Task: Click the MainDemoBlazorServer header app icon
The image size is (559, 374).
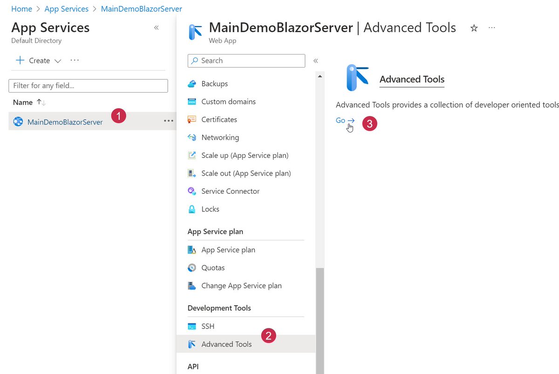Action: coord(195,32)
